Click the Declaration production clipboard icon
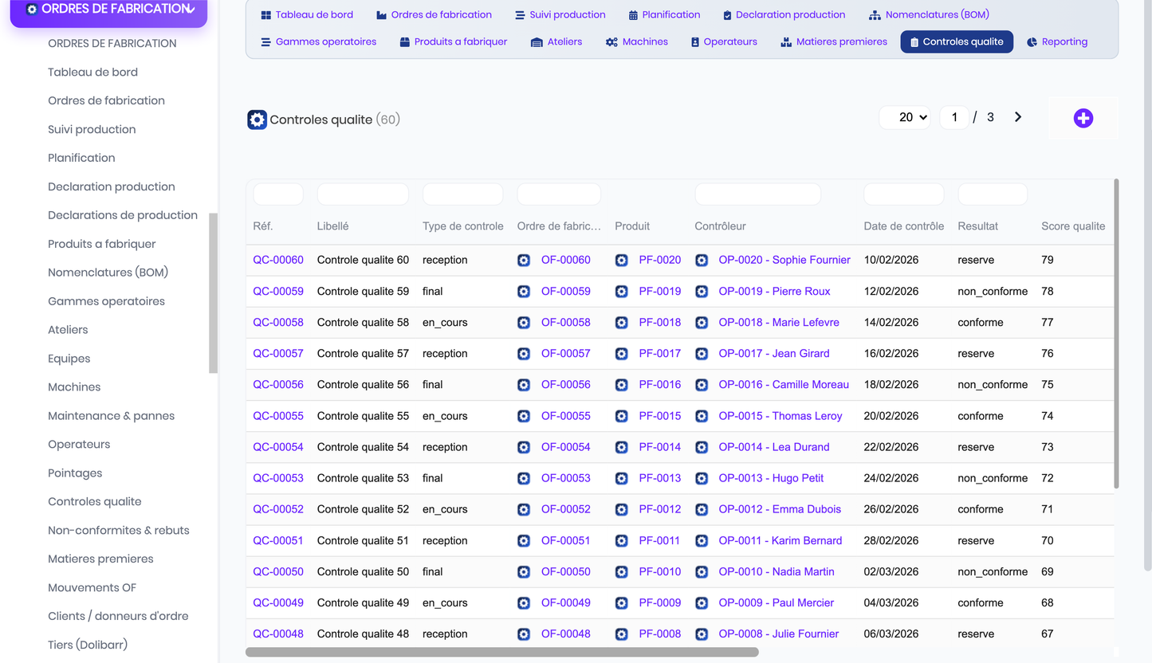This screenshot has height=663, width=1152. click(x=727, y=15)
